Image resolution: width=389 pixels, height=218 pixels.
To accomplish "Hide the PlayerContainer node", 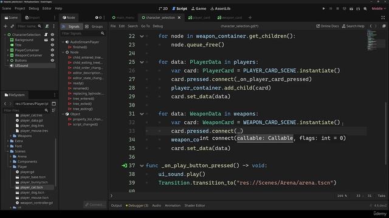I will (52, 50).
